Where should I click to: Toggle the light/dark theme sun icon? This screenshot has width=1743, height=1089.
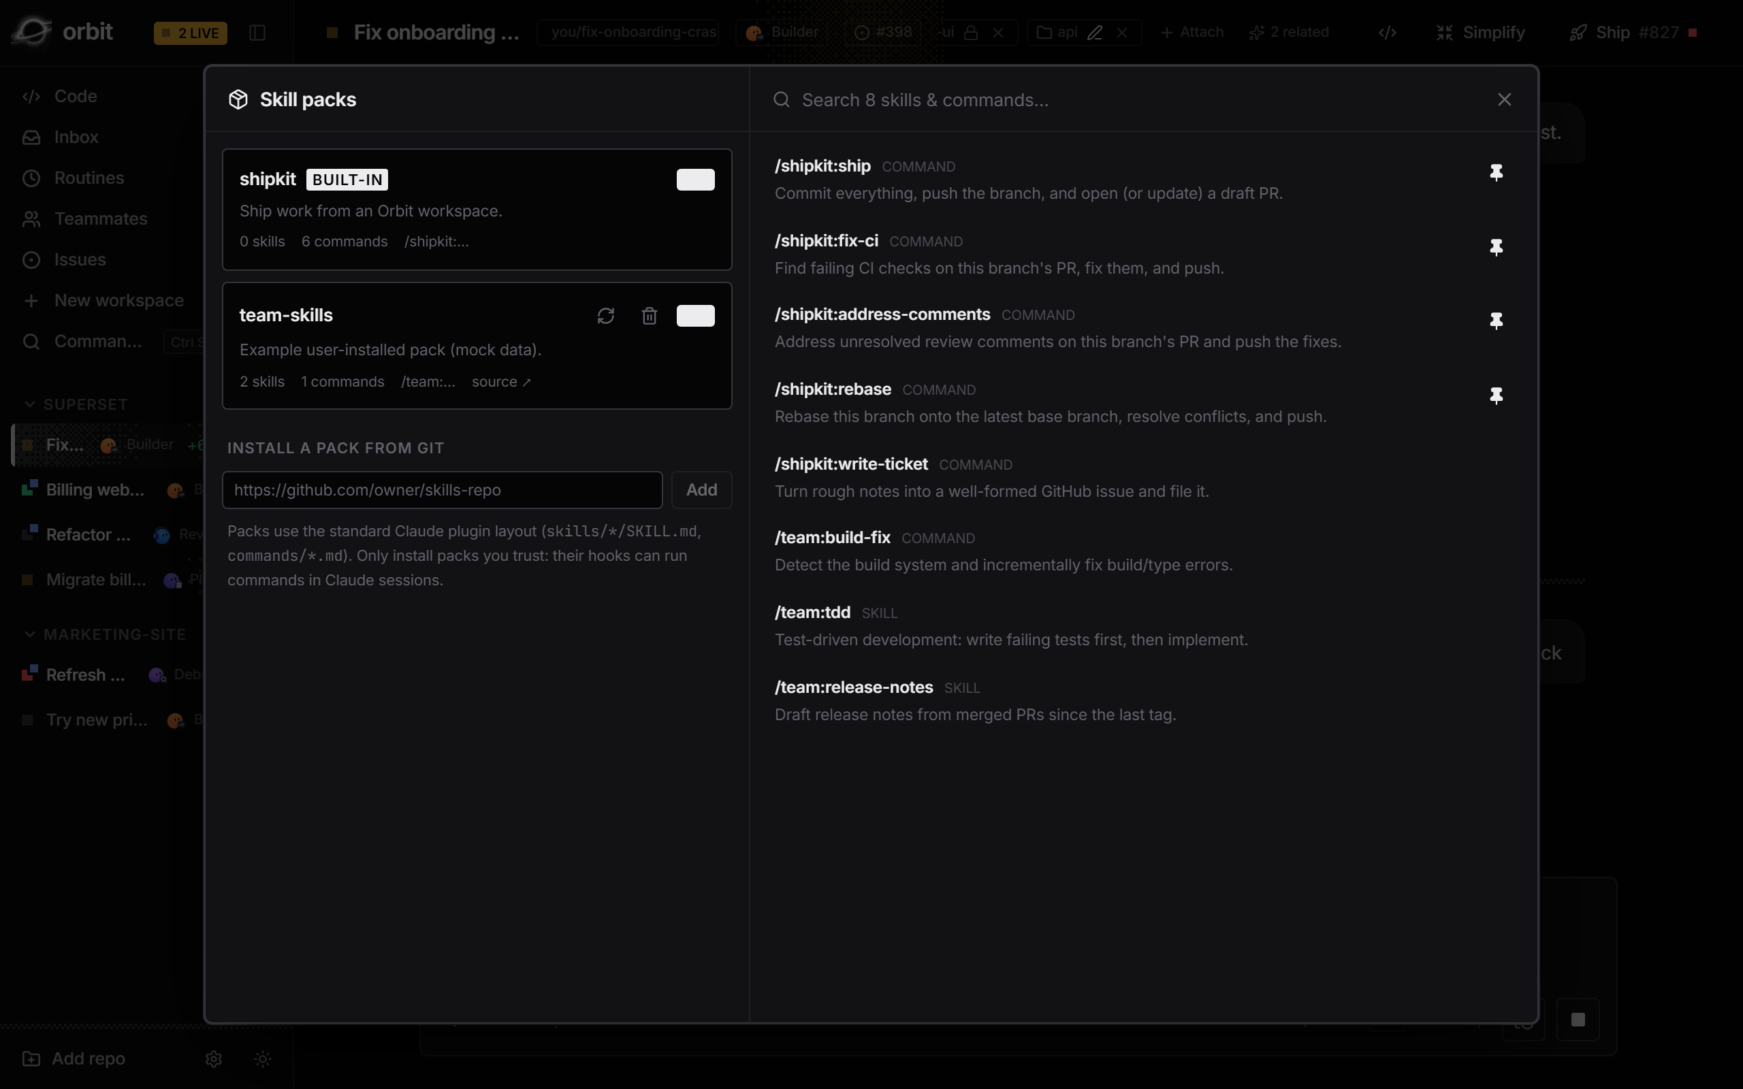pos(263,1059)
